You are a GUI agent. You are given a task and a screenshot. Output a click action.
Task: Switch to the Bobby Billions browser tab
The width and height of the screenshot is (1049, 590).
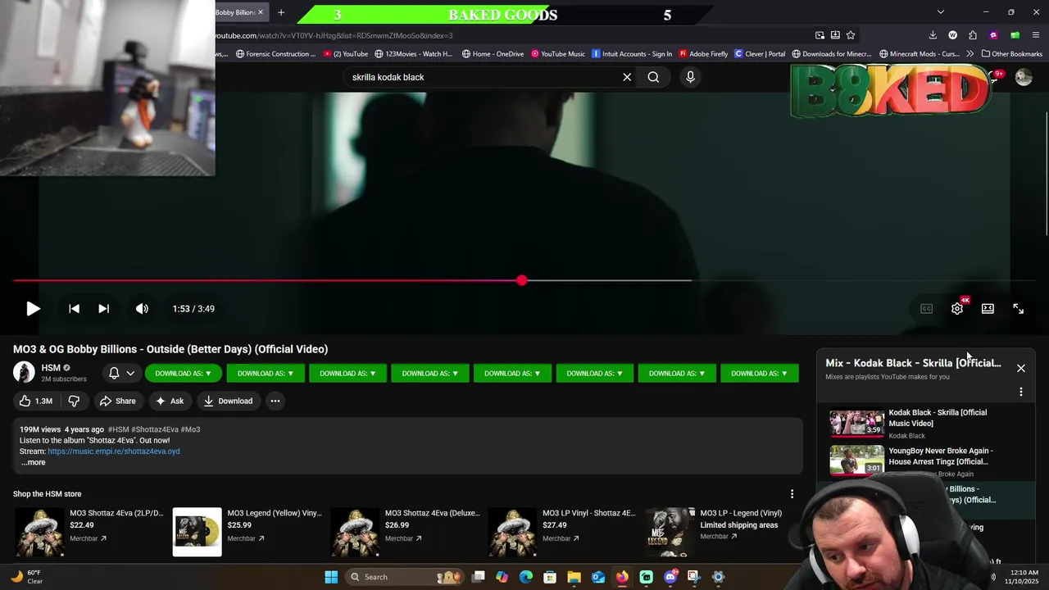[x=234, y=12]
